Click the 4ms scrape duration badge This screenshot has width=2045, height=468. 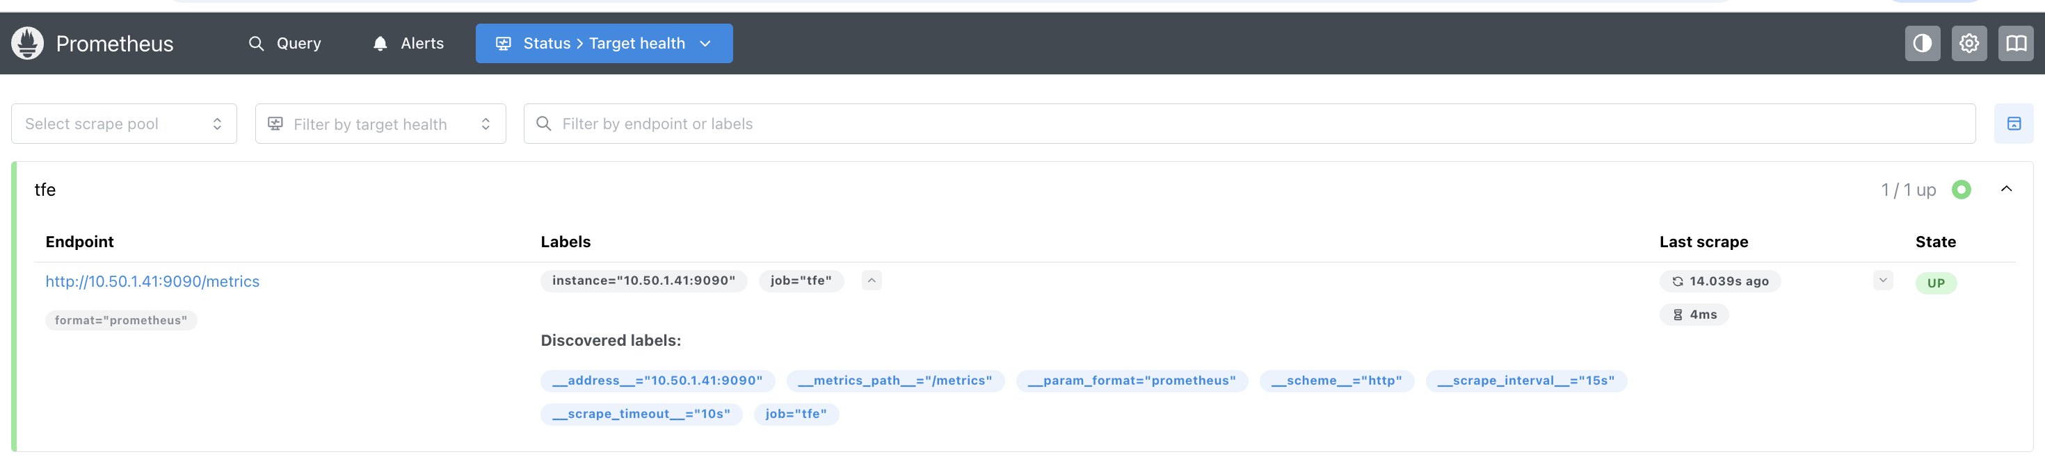click(1694, 315)
